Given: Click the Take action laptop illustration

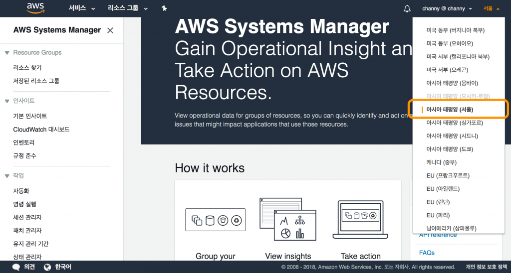Looking at the screenshot, I should pos(360,220).
